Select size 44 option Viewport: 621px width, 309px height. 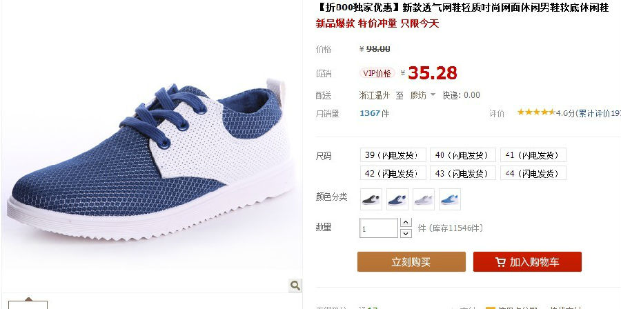coord(533,173)
